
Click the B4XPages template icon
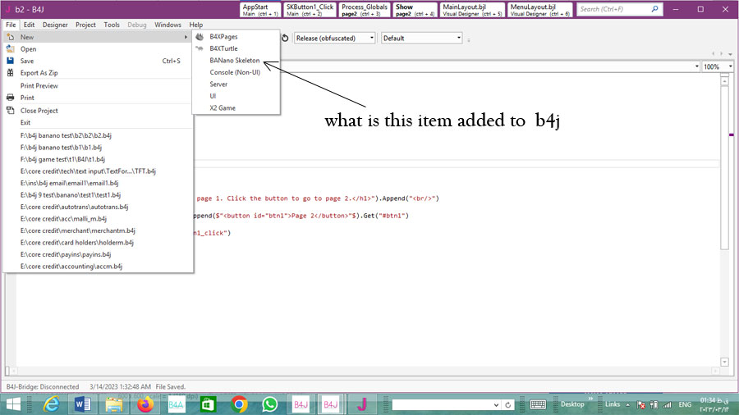pyautogui.click(x=200, y=37)
